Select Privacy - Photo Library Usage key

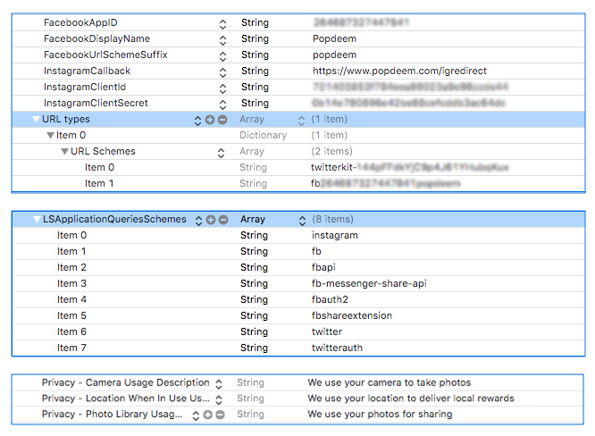pyautogui.click(x=112, y=414)
